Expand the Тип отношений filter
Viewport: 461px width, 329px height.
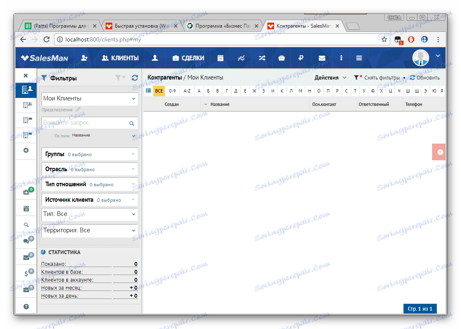tap(90, 185)
